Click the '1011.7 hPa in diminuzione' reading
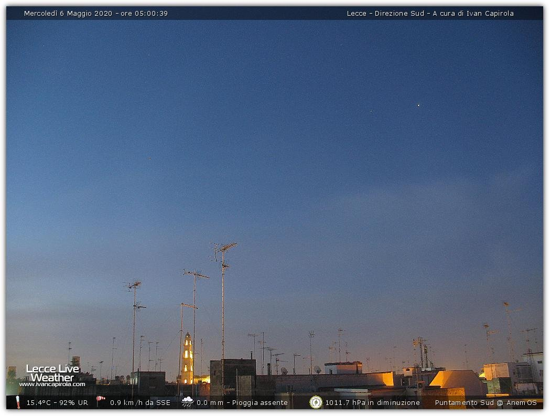 [x=372, y=403]
